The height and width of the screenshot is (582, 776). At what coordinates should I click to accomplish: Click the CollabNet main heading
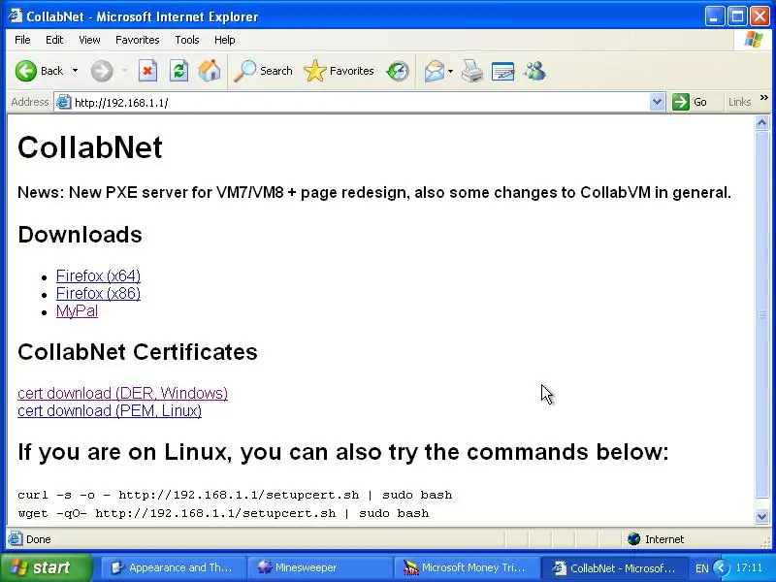pyautogui.click(x=90, y=147)
